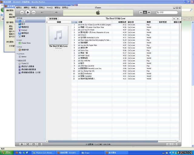Sort by 名稱 column header

coord(95,22)
